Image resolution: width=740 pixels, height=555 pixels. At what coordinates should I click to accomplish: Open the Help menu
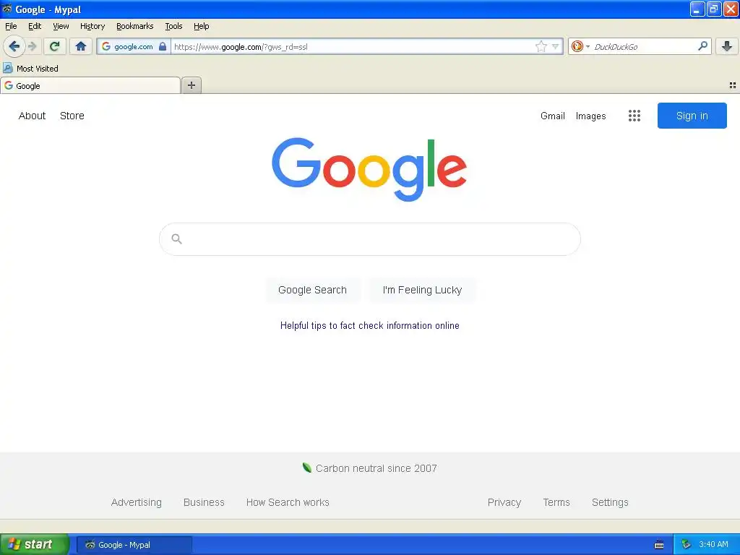[x=202, y=26]
